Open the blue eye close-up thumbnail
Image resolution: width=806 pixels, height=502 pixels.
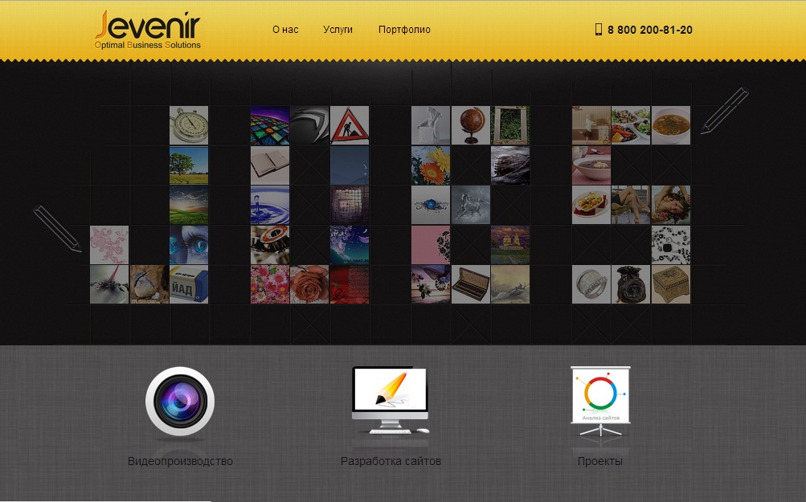(x=189, y=245)
